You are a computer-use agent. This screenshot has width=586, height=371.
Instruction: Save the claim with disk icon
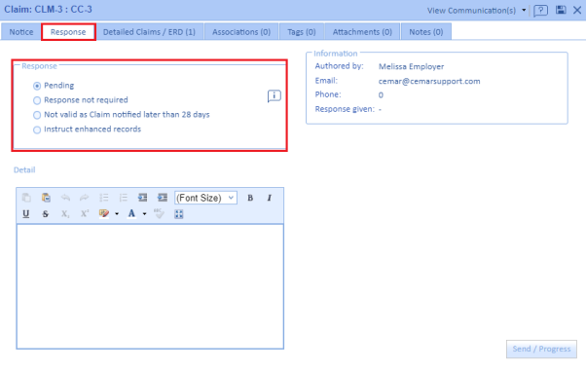coord(561,10)
